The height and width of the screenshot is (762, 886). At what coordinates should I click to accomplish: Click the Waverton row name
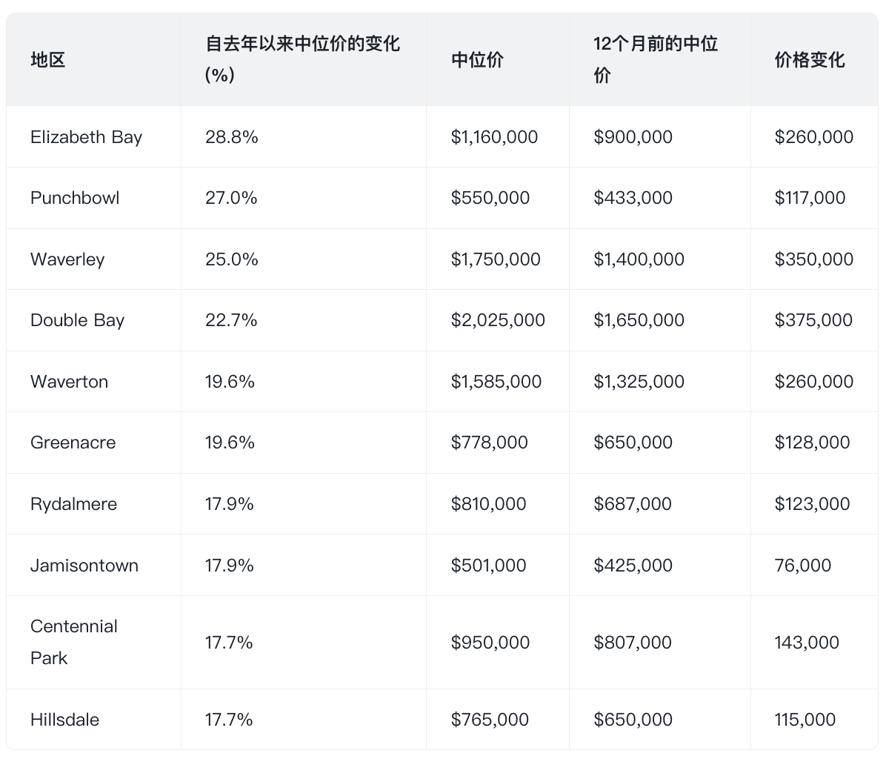click(69, 382)
